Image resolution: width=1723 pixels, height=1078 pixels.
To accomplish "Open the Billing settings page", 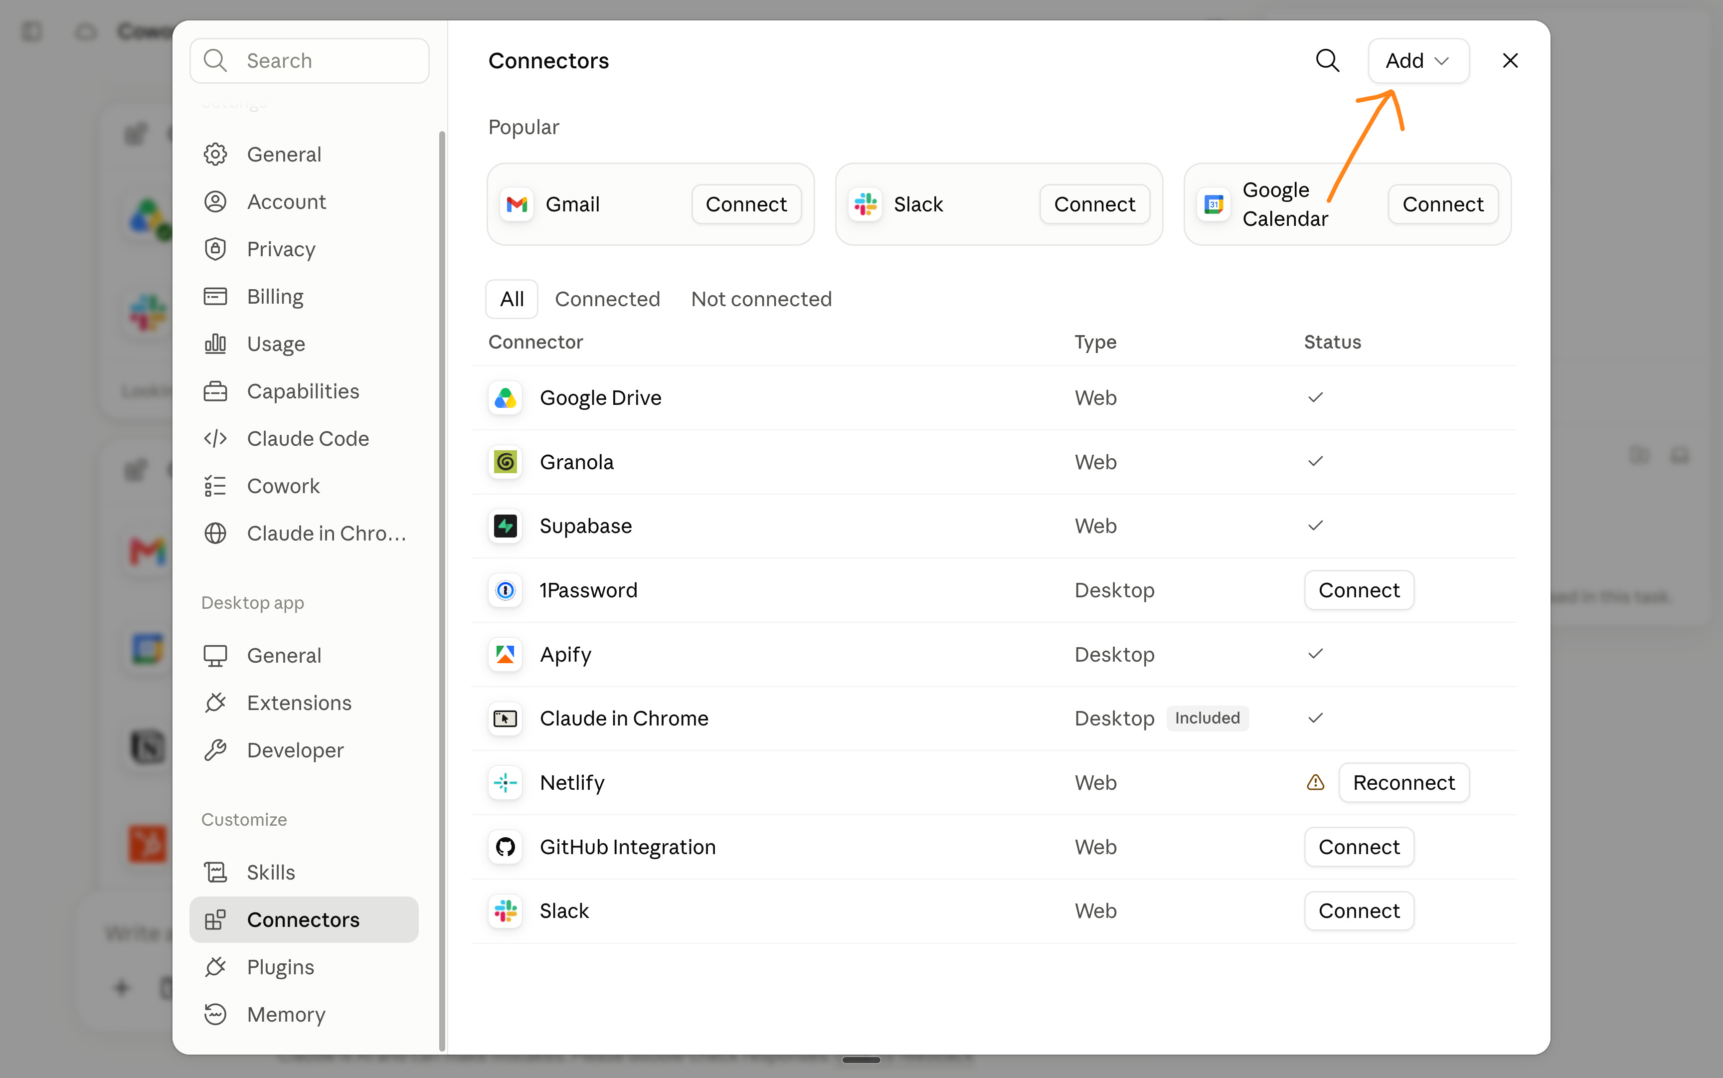I will pyautogui.click(x=304, y=297).
